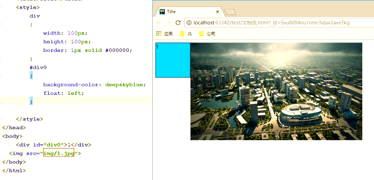Click the #div0 selector in code
Viewport: 374px width, 180px height.
coord(38,67)
